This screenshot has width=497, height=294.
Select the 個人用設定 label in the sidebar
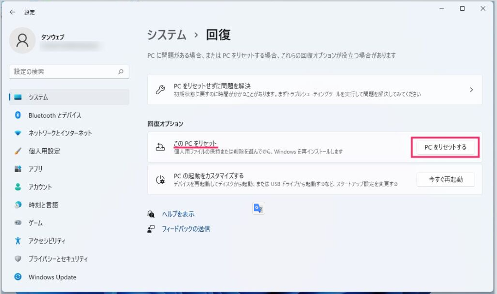[x=44, y=151]
